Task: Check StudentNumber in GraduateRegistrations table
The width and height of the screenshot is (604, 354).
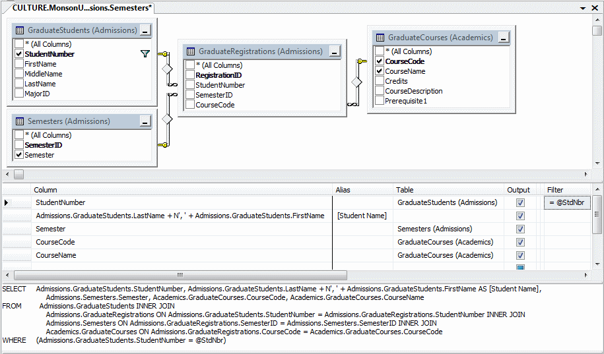Action: (190, 85)
